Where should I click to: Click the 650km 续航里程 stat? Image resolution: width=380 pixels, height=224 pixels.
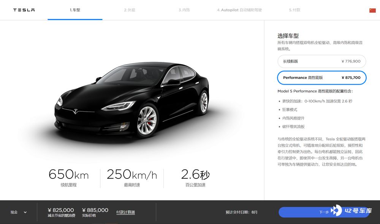(x=68, y=178)
